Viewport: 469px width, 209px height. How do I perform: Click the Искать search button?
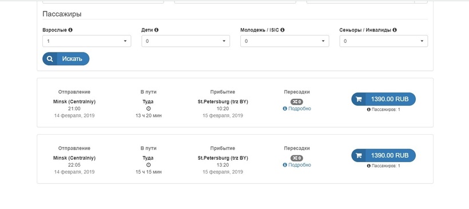pyautogui.click(x=66, y=59)
